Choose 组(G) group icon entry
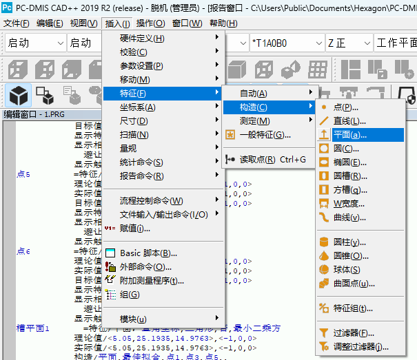The height and width of the screenshot is (360, 417). click(163, 295)
